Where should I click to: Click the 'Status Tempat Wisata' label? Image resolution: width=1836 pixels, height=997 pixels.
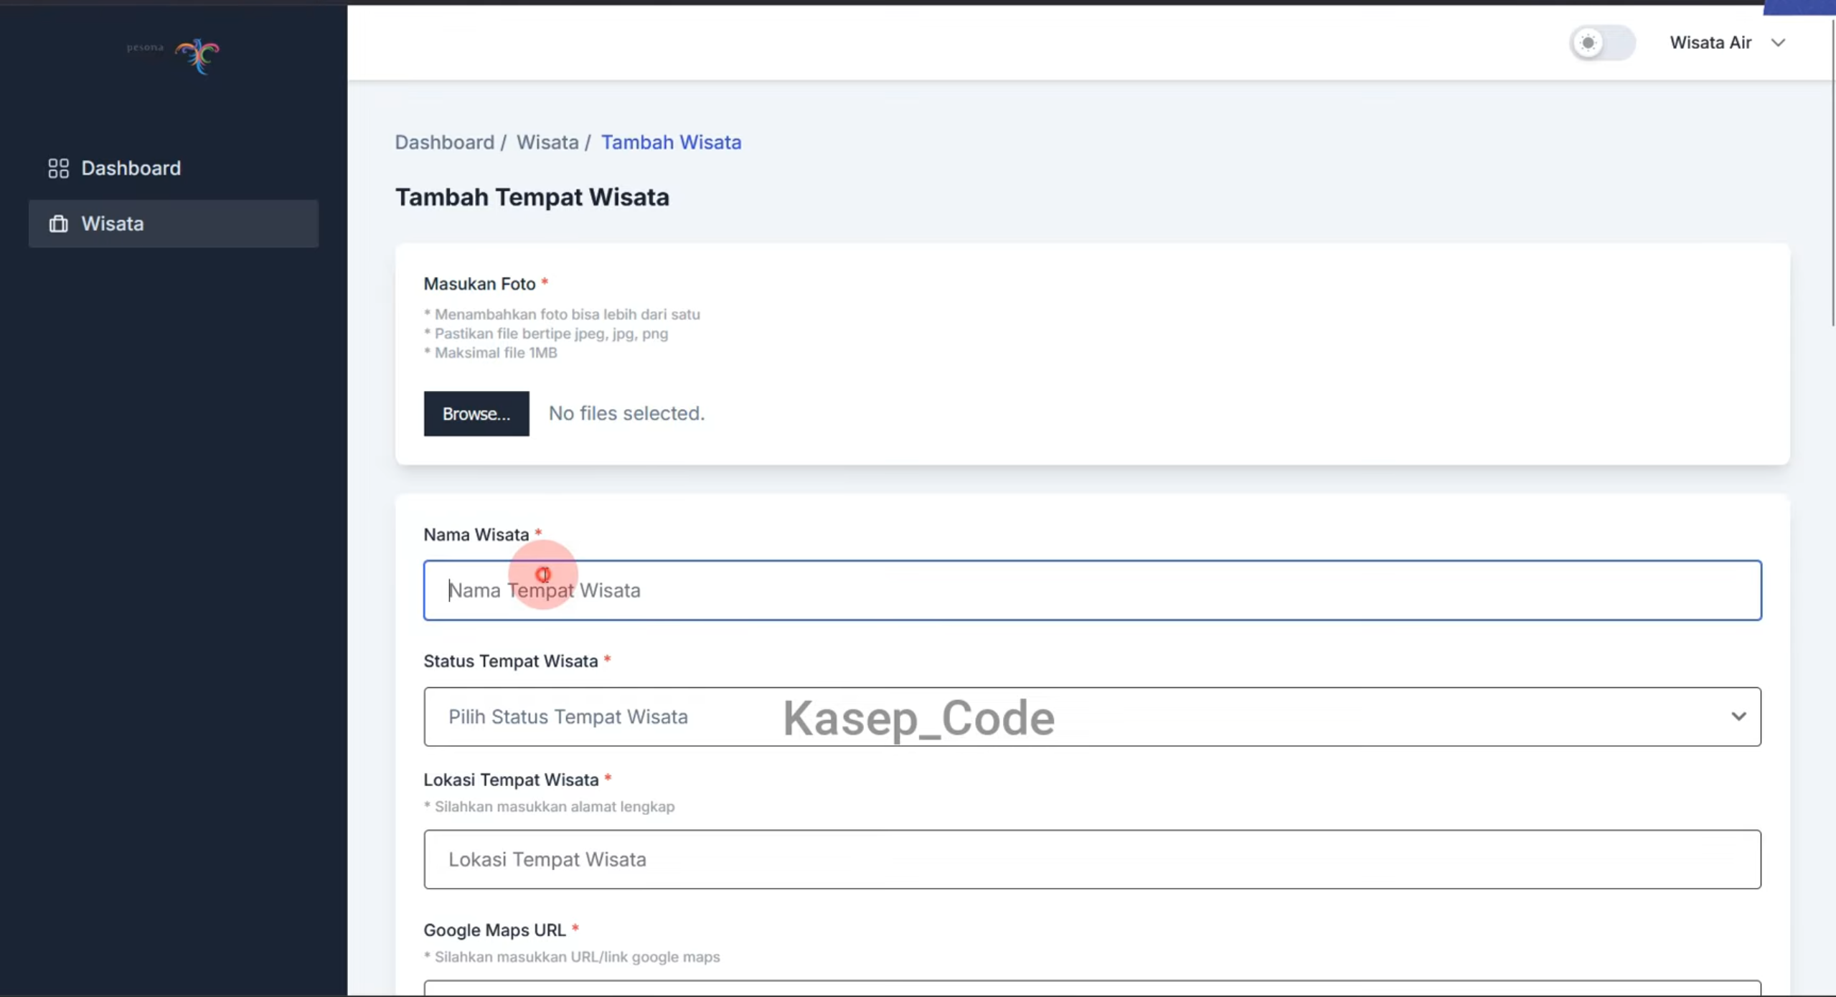[x=510, y=661]
